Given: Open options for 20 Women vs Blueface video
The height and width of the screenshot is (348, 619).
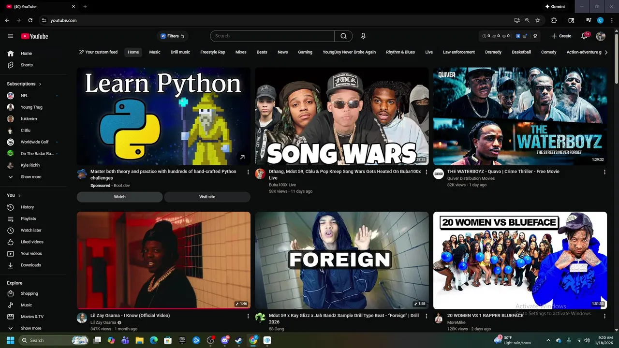Looking at the screenshot, I should pos(604,316).
